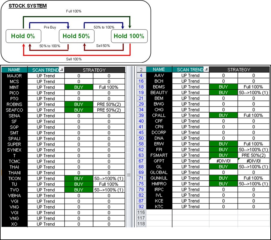
Task: Select row header number 116
Action: [141, 212]
